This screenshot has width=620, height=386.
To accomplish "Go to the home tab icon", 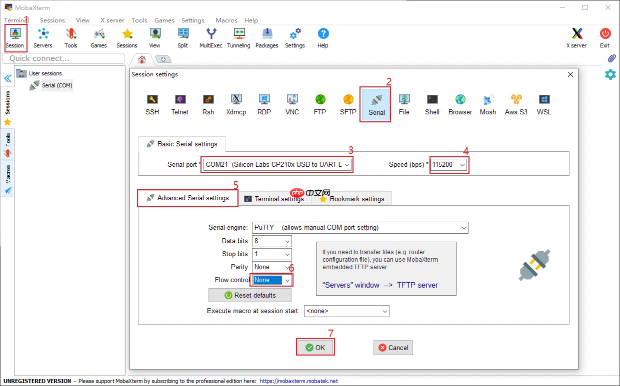I will tap(142, 59).
